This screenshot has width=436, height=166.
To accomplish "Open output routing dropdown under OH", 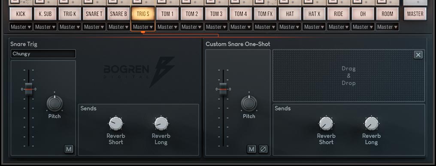I will click(363, 27).
